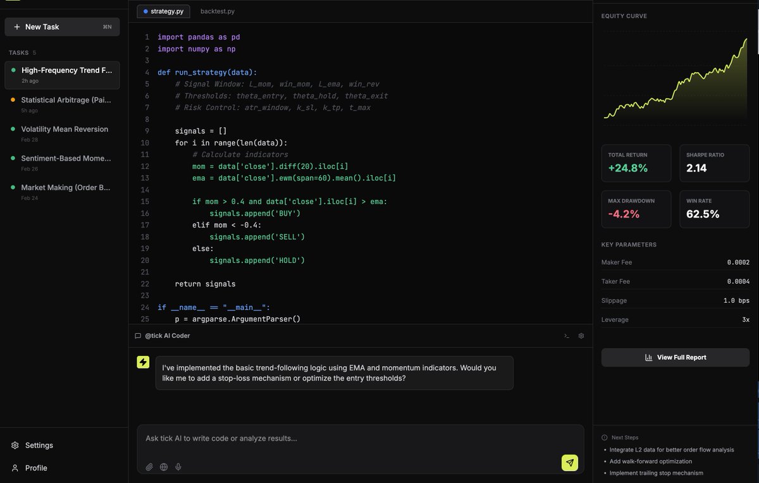This screenshot has height=483, width=759.
Task: Click the chat bubble icon beside @tick AI Coder
Action: click(137, 335)
